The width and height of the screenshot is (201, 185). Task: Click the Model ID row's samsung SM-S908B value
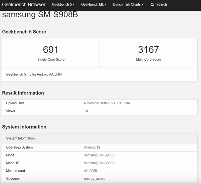(x=99, y=163)
